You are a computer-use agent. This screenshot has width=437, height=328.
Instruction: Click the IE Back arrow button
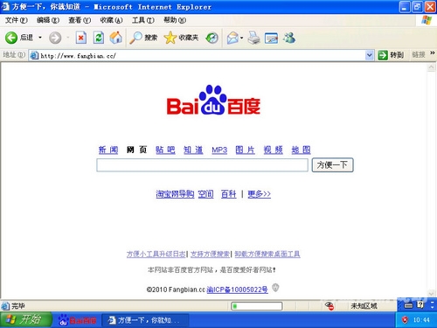11,38
